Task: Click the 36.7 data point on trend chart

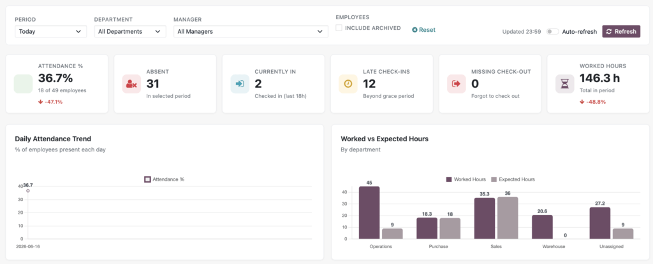Action: pyautogui.click(x=28, y=190)
